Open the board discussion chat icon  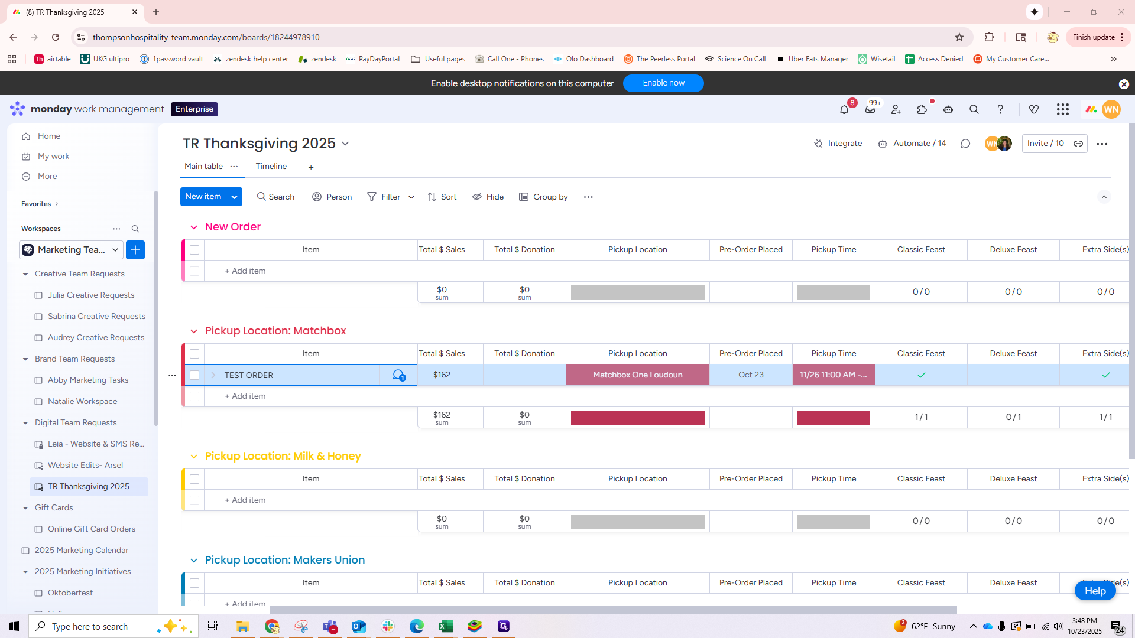click(965, 144)
